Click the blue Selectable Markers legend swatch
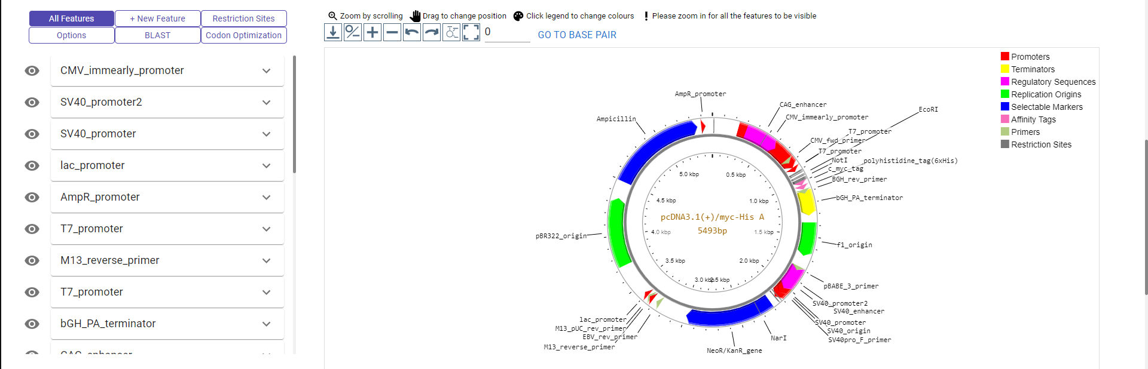The width and height of the screenshot is (1148, 369). click(1005, 107)
